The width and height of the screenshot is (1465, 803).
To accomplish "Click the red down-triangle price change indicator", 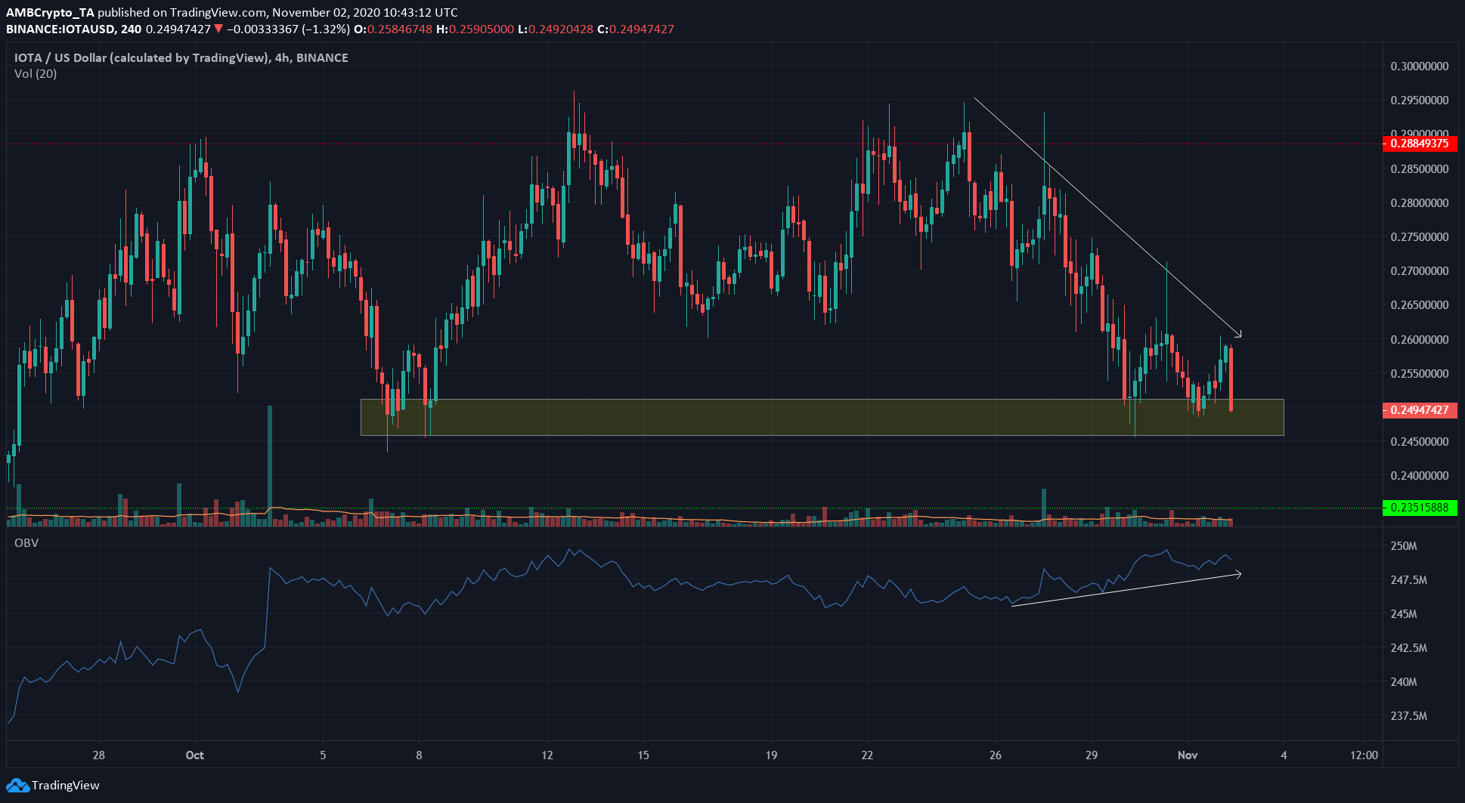I will (x=218, y=29).
